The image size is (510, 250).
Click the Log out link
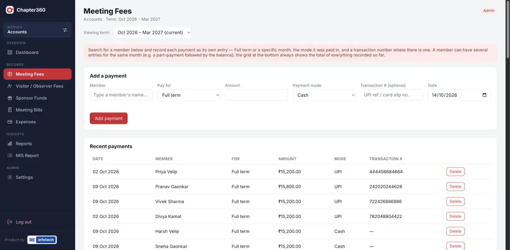tap(23, 222)
